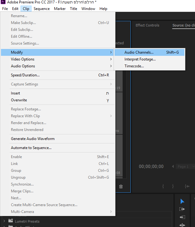
Task: Select the Track Select Backward tool
Action: click(x=182, y=217)
